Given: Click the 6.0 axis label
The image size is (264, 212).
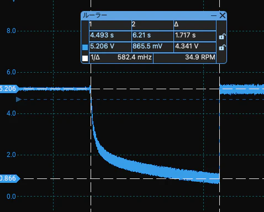Looking at the screenshot, I should (11, 72).
